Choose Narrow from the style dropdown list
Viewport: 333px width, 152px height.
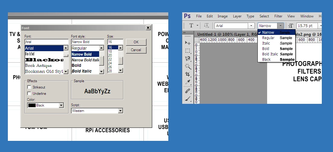coord(276,32)
